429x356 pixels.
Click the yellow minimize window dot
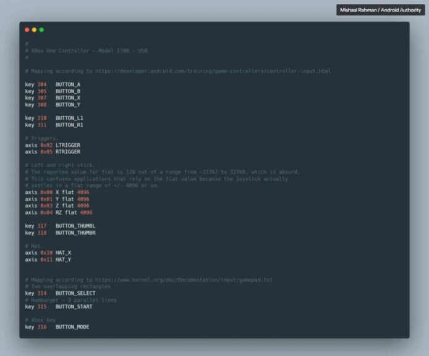pos(34,30)
